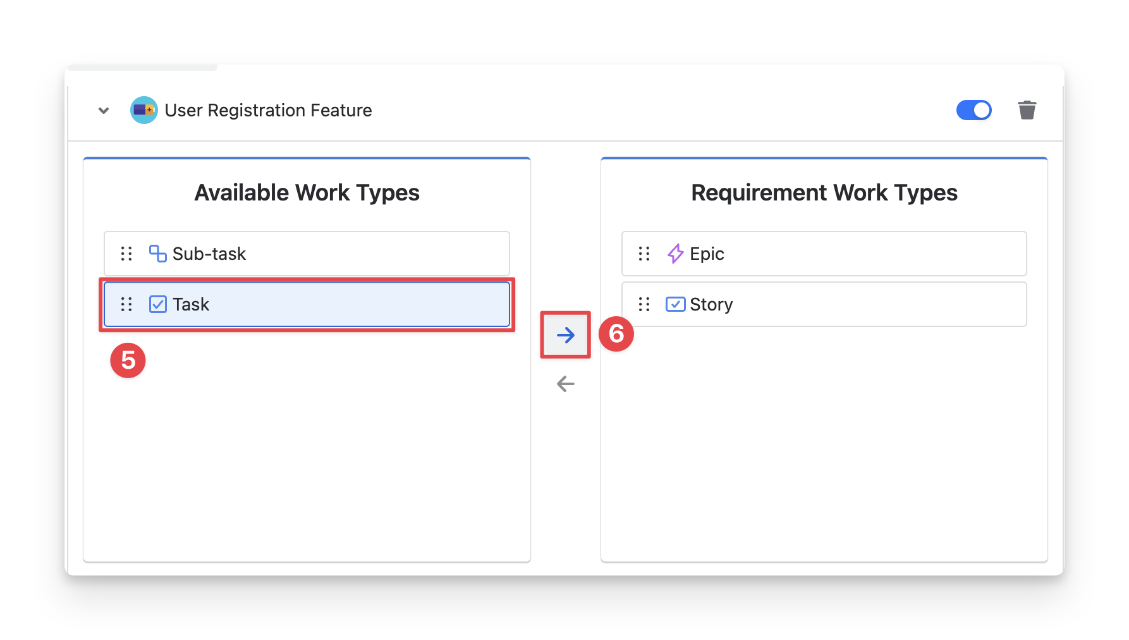Image resolution: width=1129 pixels, height=640 pixels.
Task: Click the Available Work Types heading
Action: [x=307, y=192]
